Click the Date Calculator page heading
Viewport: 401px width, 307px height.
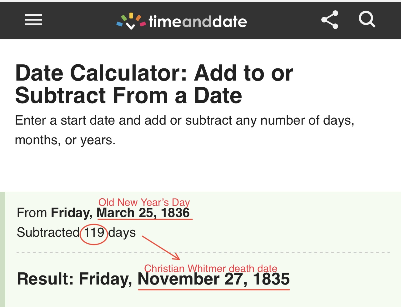coord(154,84)
